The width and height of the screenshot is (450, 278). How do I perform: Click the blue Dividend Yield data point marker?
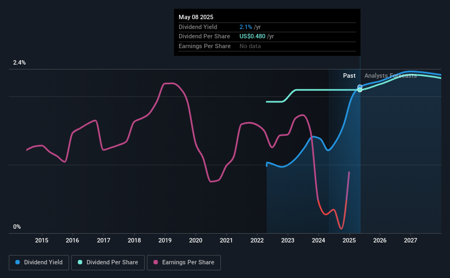[x=360, y=86]
